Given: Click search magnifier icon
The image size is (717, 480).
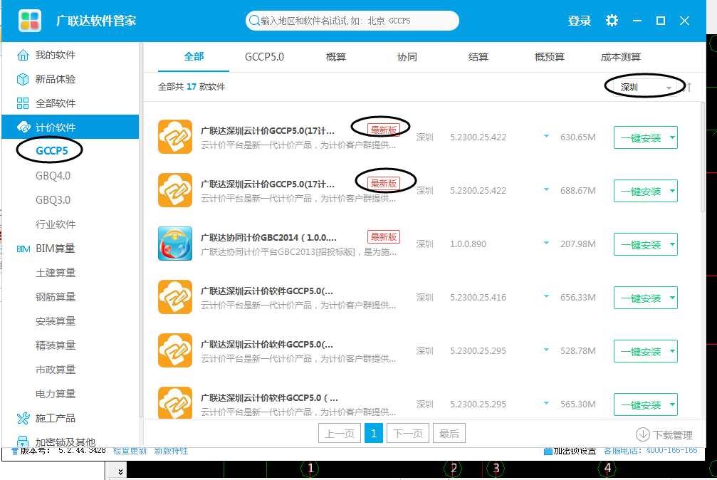Looking at the screenshot, I should 254,21.
